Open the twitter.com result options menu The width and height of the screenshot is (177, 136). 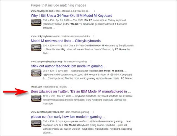click(71, 87)
